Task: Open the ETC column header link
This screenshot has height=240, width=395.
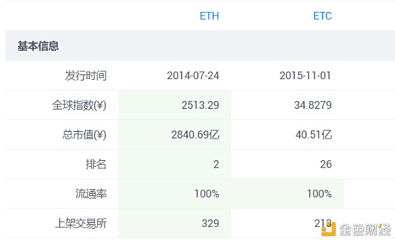Action: click(x=322, y=16)
